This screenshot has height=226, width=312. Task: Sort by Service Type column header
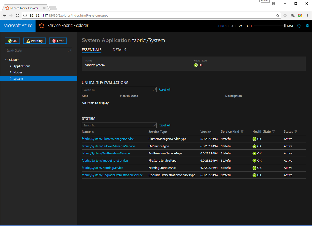pos(158,132)
